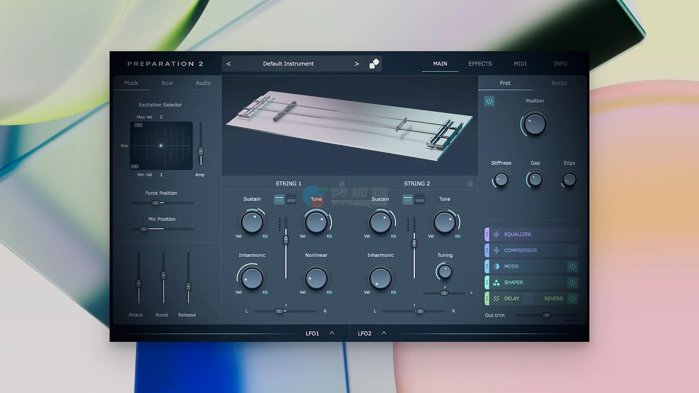Click the Shaper shapes icon
699x393 pixels.
496,282
